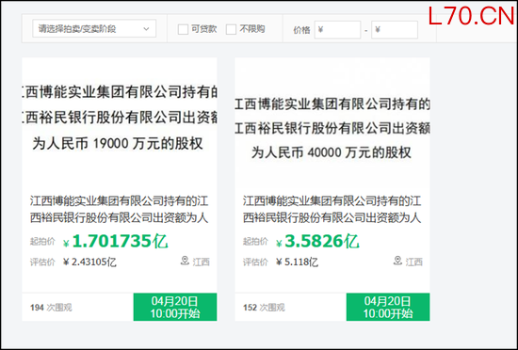Click the appraisal price ¥5.118亿
The image size is (518, 350).
(x=297, y=262)
